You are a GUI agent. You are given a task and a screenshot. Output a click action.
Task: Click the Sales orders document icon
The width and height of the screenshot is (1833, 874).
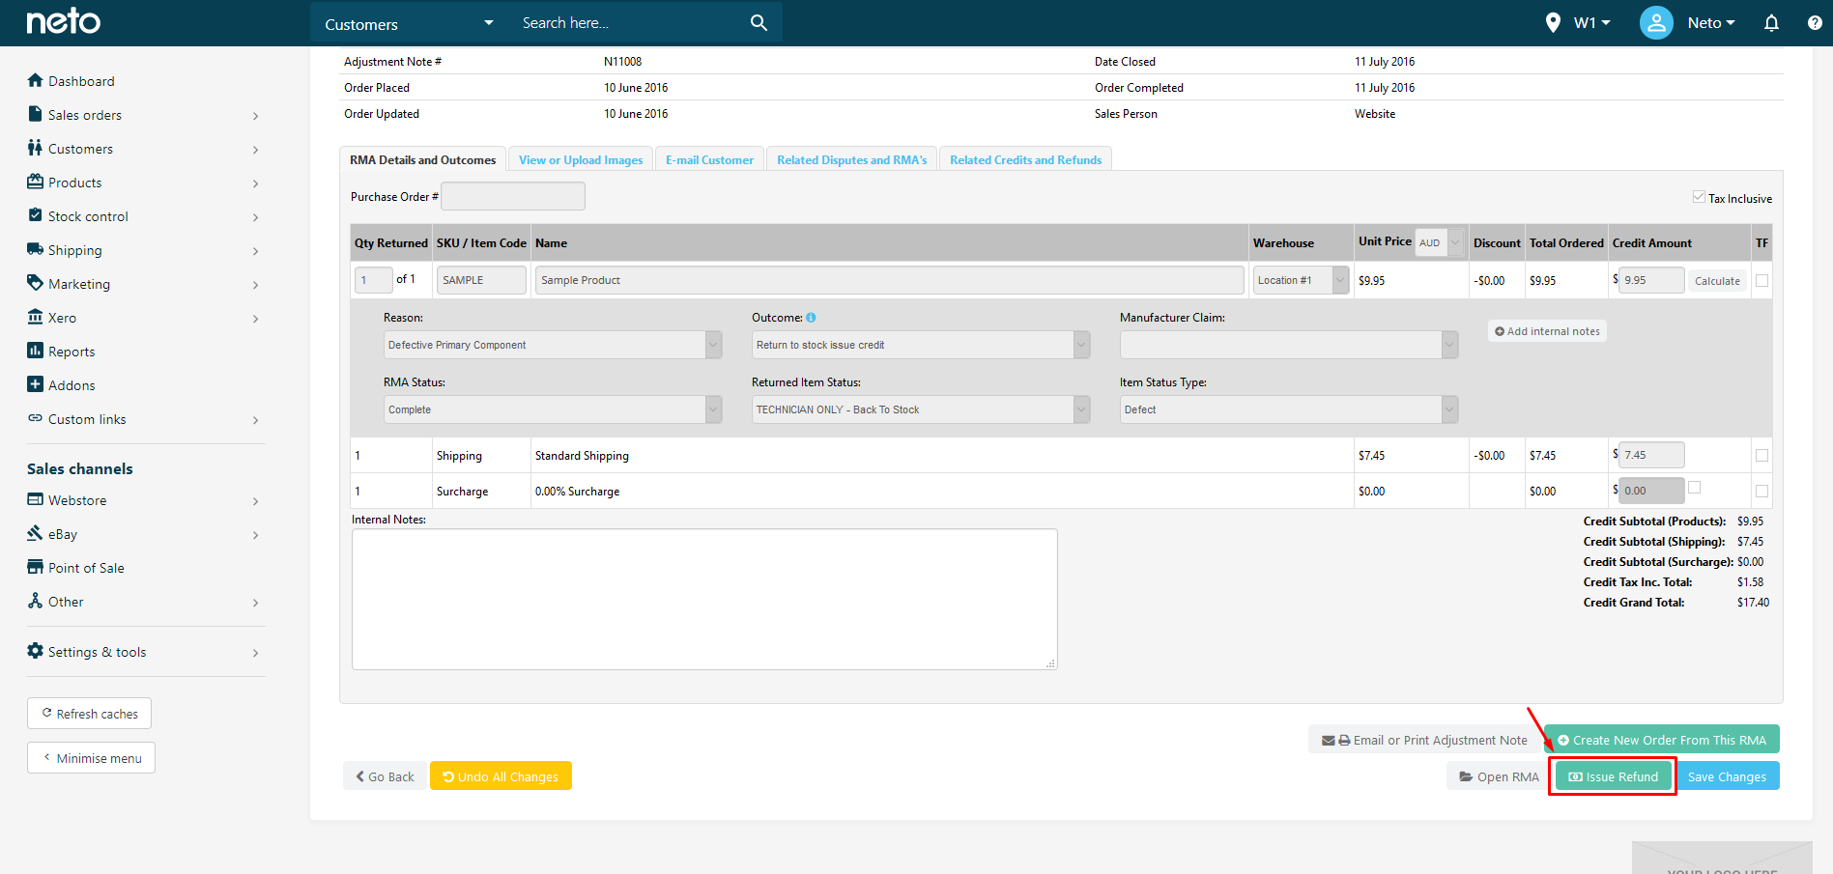[36, 114]
